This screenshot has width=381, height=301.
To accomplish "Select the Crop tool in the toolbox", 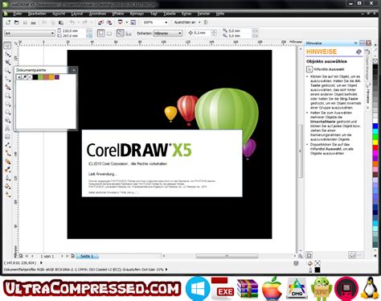I will click(x=8, y=62).
